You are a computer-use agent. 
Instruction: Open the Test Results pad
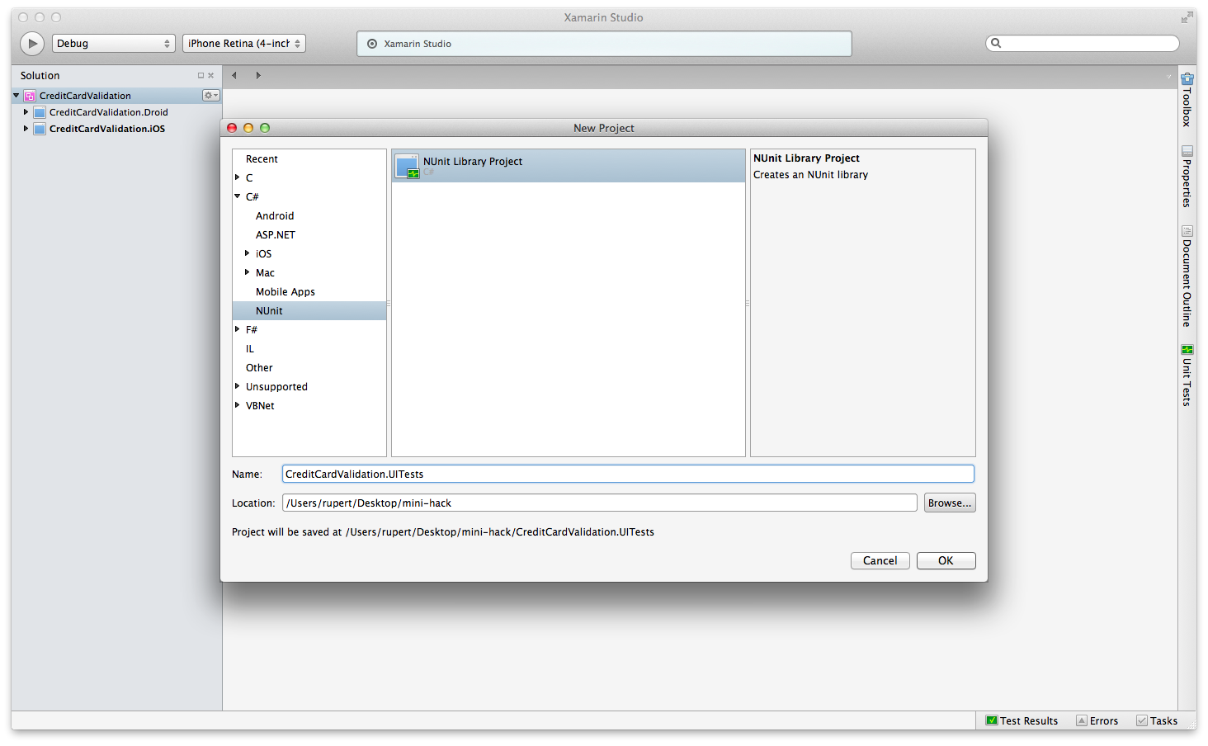1022,720
